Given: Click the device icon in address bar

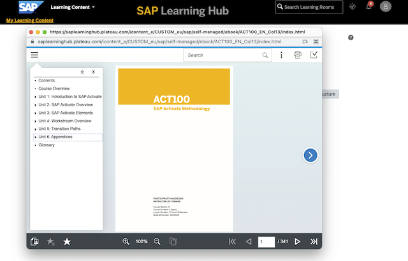Looking at the screenshot, I should [305, 41].
